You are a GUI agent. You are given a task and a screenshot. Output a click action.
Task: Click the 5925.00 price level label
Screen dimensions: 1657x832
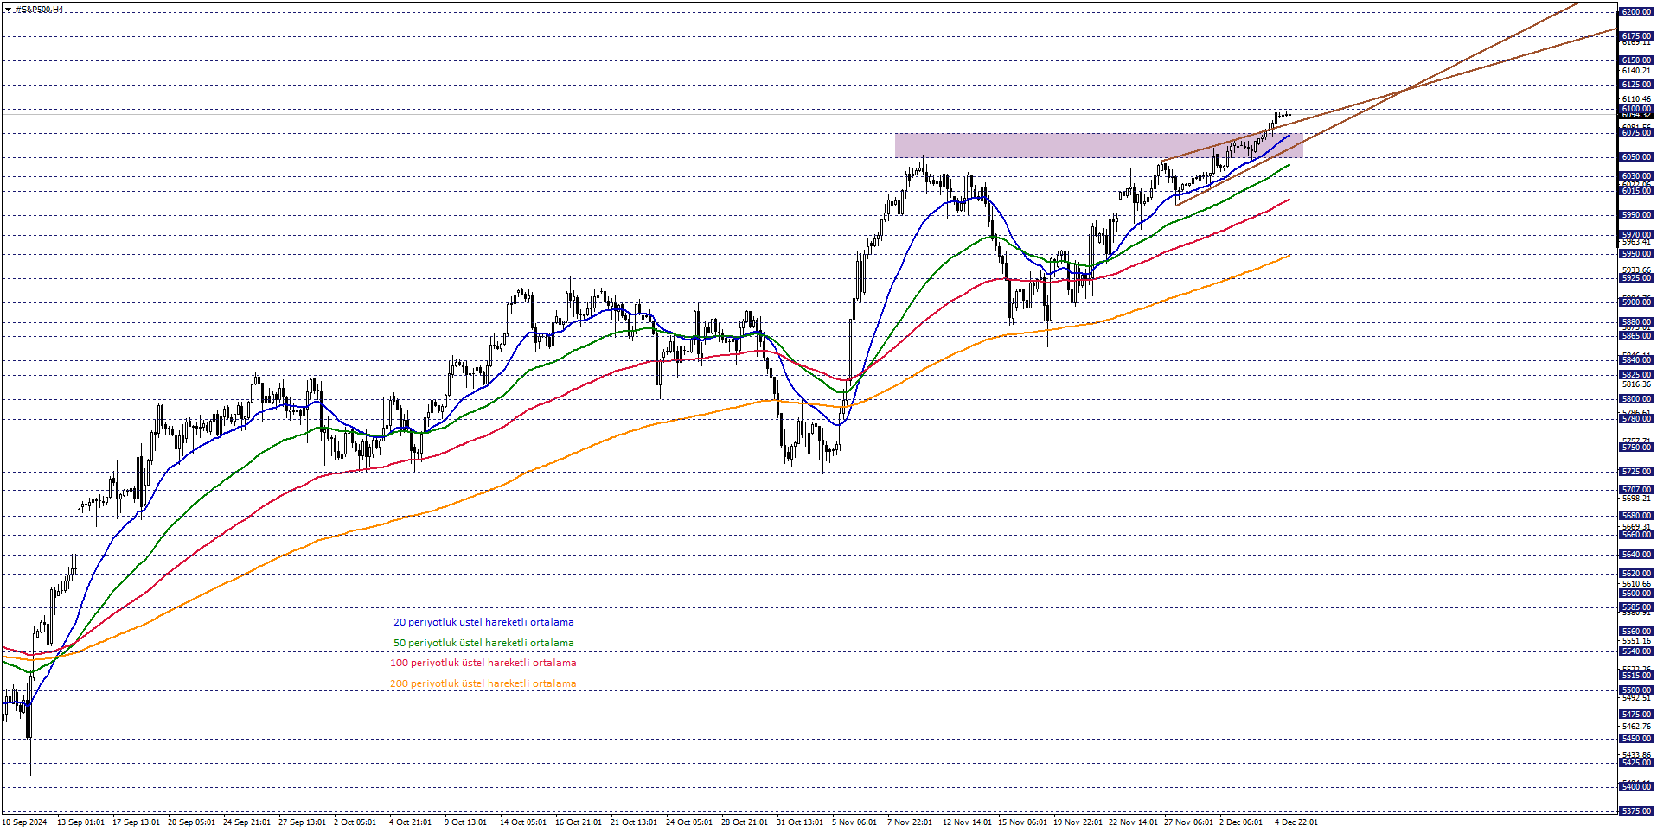(x=1636, y=278)
